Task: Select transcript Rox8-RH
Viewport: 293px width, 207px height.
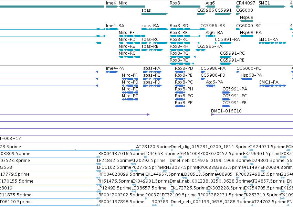Action: pos(179,46)
